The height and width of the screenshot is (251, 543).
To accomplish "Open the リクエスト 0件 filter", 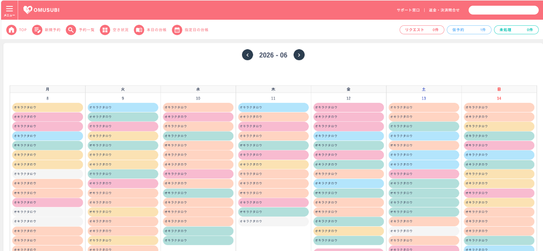I will pyautogui.click(x=422, y=30).
